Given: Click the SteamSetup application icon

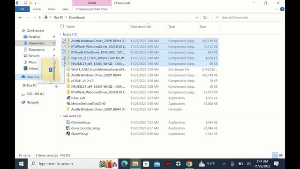Looking at the screenshot, I should point(68,134).
